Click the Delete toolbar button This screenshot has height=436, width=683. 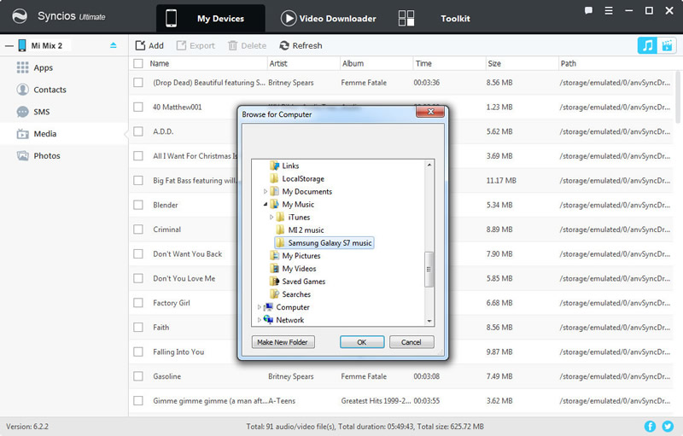[x=247, y=45]
